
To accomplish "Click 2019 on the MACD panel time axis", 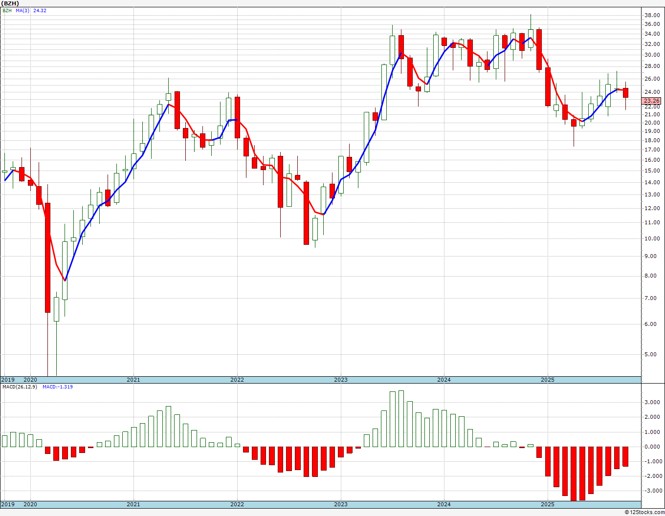I will [x=8, y=504].
